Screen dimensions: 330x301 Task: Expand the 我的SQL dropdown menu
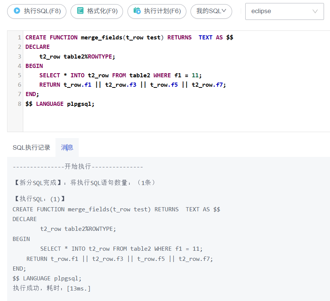[211, 11]
